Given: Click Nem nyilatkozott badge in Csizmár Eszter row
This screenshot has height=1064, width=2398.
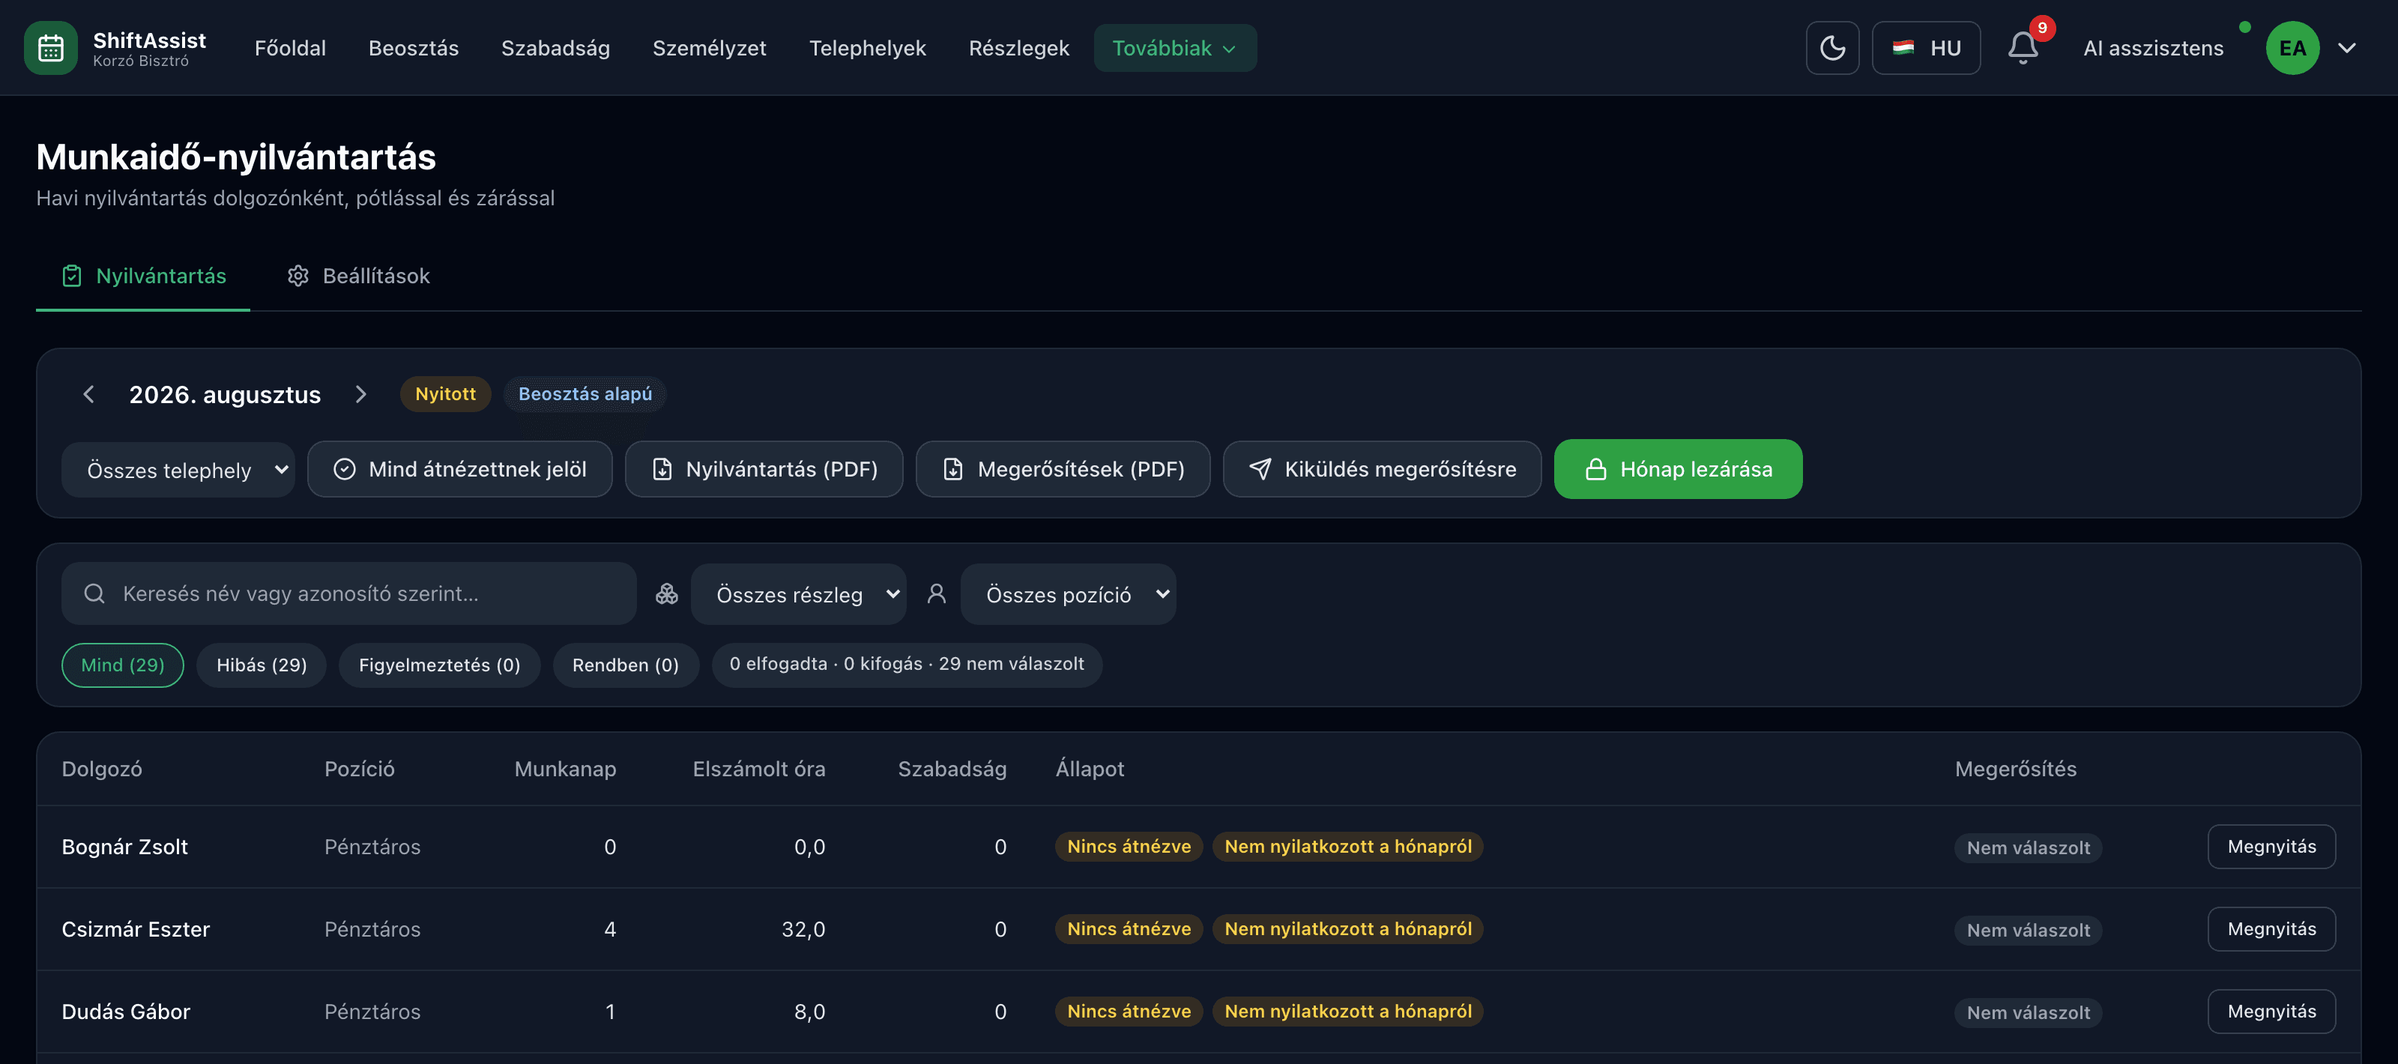Looking at the screenshot, I should click(x=1348, y=929).
